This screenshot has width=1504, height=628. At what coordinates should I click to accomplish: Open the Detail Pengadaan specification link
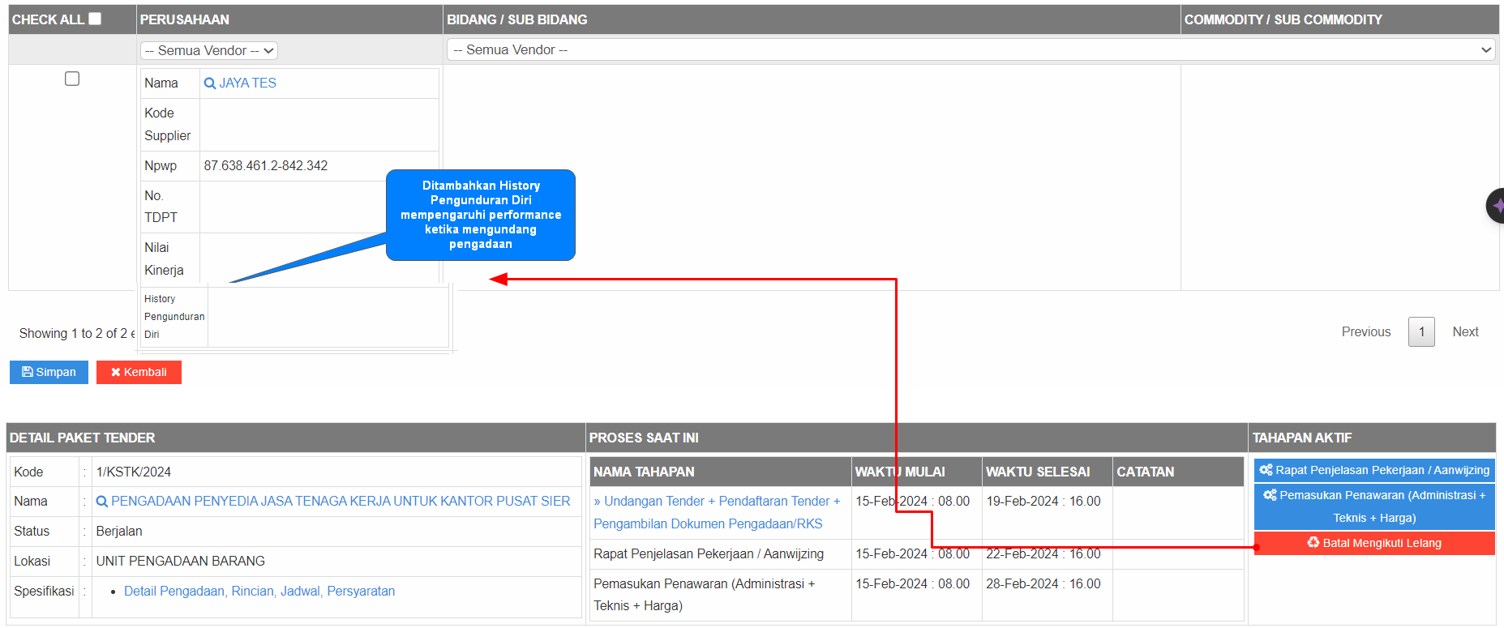[x=174, y=592]
